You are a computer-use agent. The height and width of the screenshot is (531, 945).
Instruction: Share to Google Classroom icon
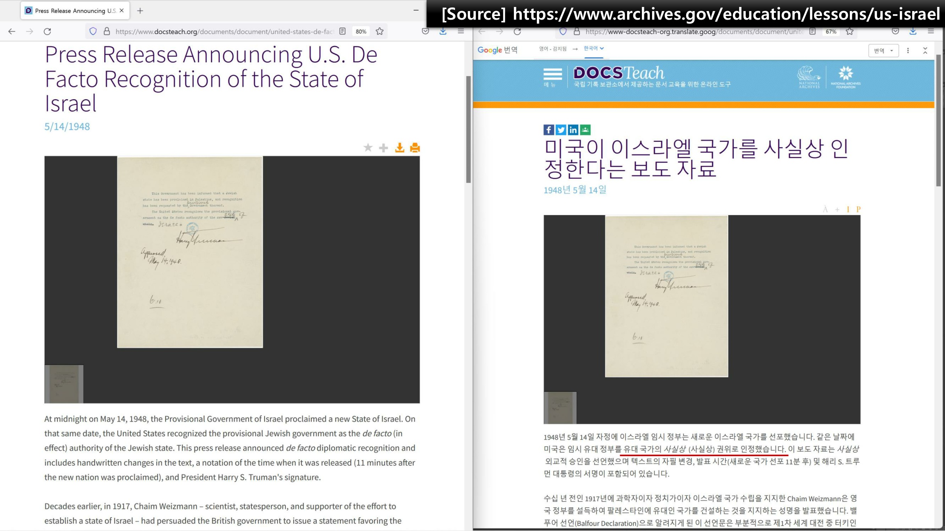point(585,130)
